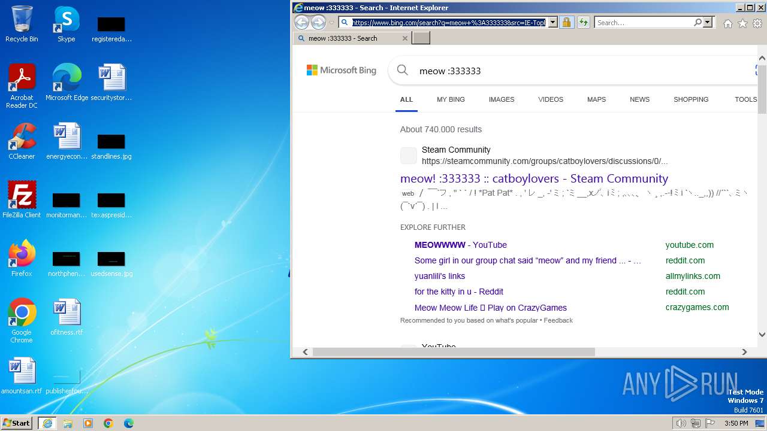
Task: Select amountsan.rtf desktop file
Action: point(22,376)
